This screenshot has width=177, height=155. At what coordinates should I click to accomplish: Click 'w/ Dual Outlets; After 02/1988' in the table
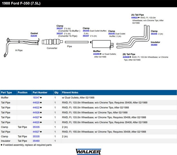point(78,98)
